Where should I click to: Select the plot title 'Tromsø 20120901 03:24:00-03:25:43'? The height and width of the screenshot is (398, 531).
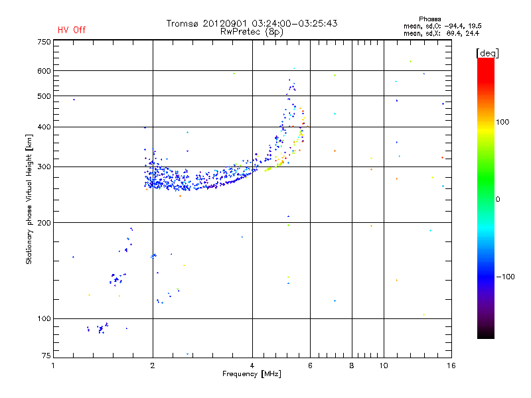click(x=252, y=23)
